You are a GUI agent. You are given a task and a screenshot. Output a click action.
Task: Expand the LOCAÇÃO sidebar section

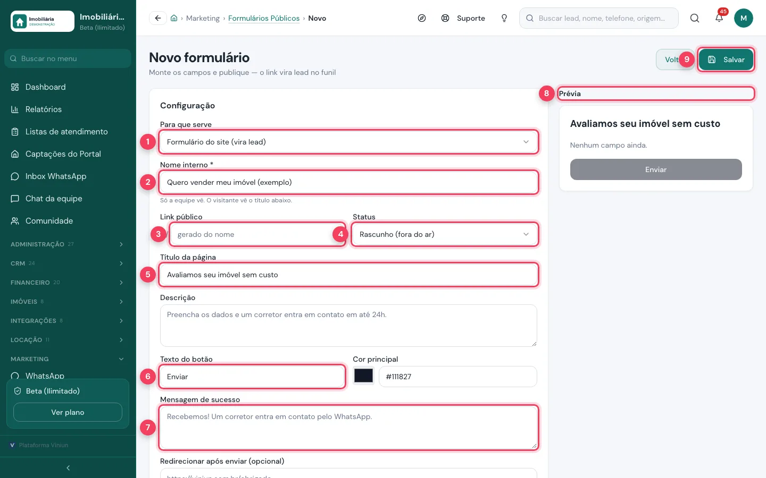click(x=68, y=340)
